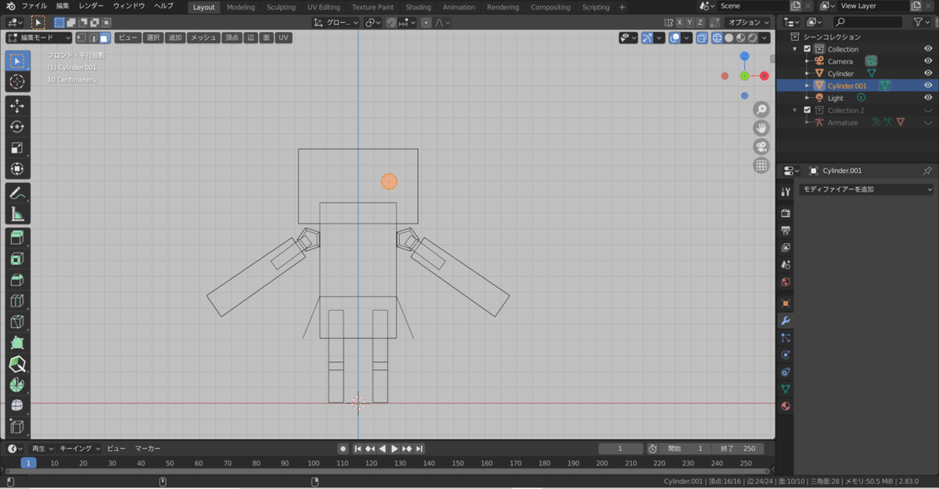
Task: Open the Render properties tab
Action: (786, 213)
